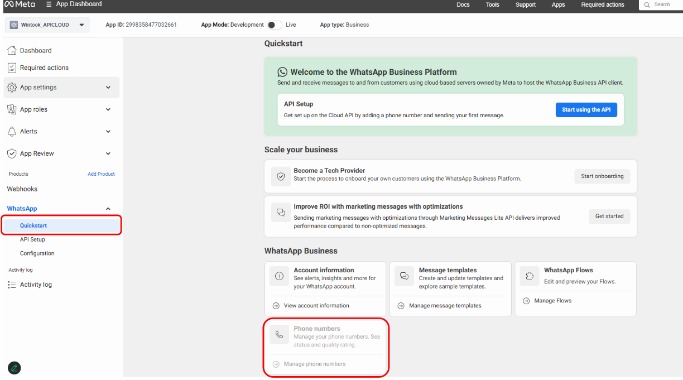Click the Start onboarding button
The width and height of the screenshot is (683, 380).
tap(602, 176)
